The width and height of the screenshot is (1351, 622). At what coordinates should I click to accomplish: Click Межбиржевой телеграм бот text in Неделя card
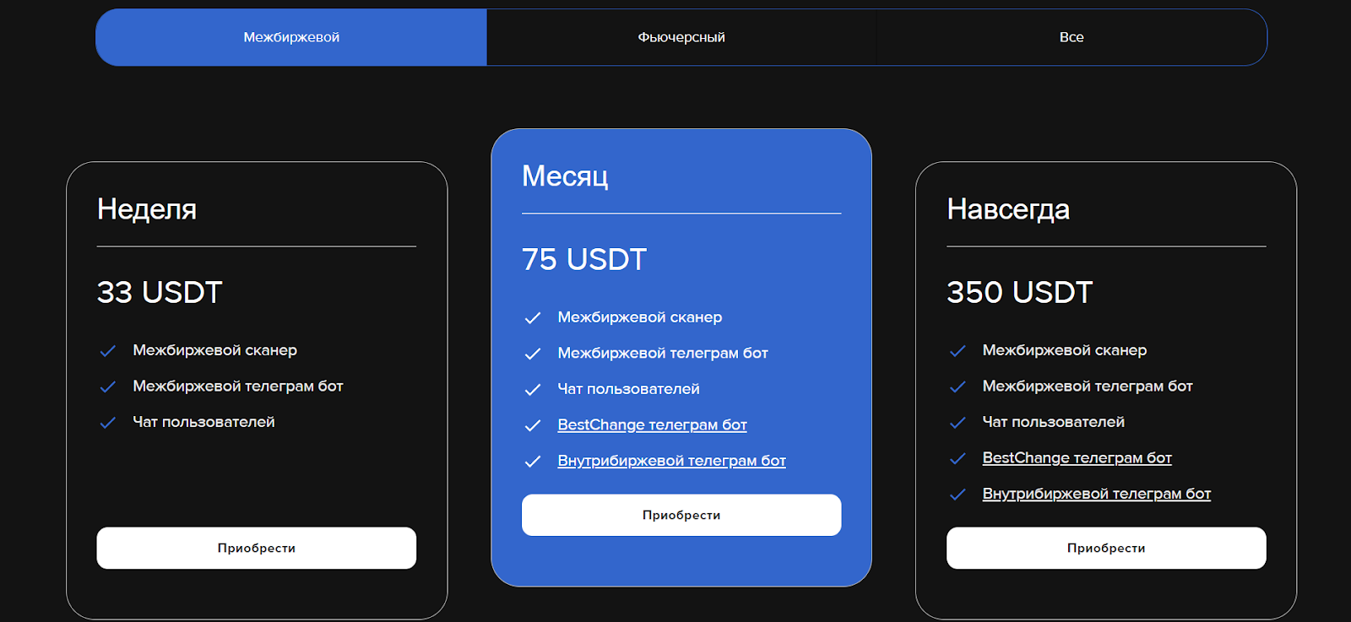[238, 386]
